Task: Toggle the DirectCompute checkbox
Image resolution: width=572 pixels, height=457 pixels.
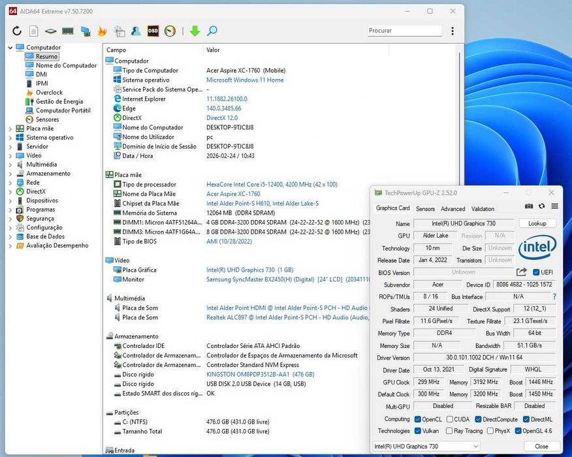Action: (x=478, y=419)
